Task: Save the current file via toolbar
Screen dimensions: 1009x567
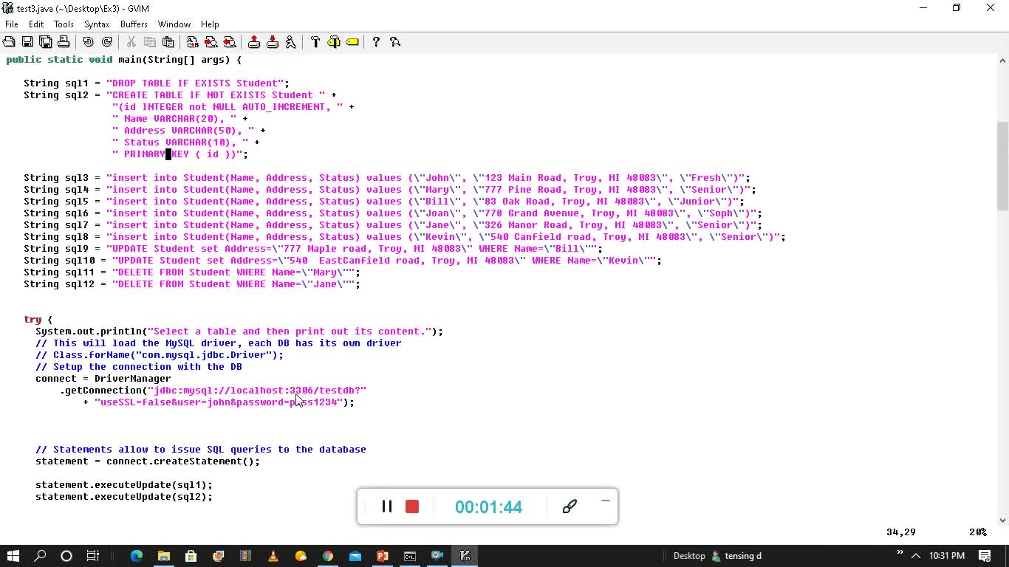Action: (27, 42)
